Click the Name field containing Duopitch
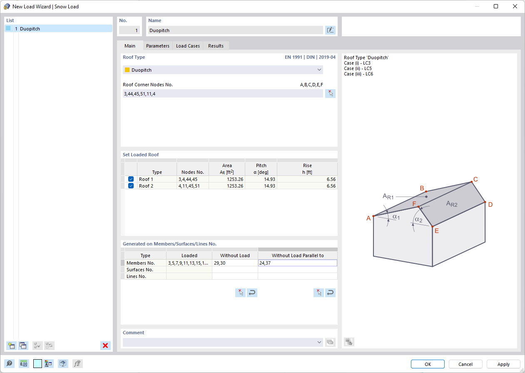Image resolution: width=525 pixels, height=373 pixels. [x=235, y=30]
